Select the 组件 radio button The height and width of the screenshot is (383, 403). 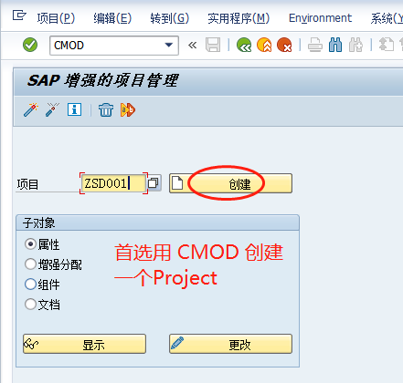pos(30,285)
